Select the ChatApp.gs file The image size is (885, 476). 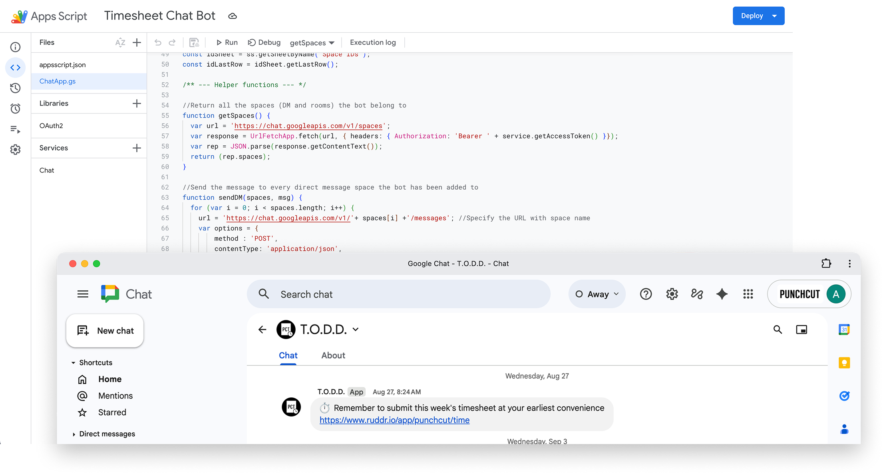click(58, 81)
